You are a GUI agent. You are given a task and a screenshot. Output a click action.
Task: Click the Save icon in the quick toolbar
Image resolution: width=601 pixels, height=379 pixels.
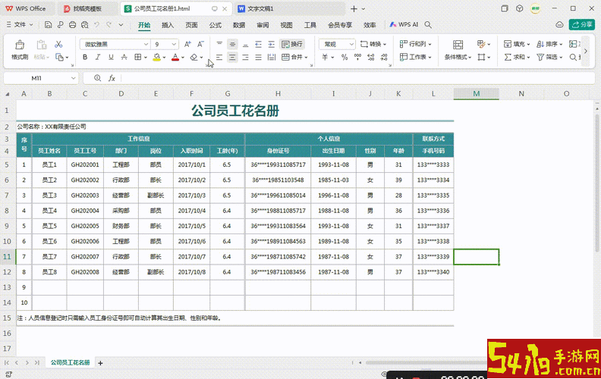coord(49,25)
